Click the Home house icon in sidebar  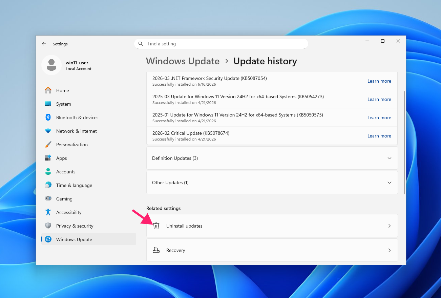coord(48,90)
